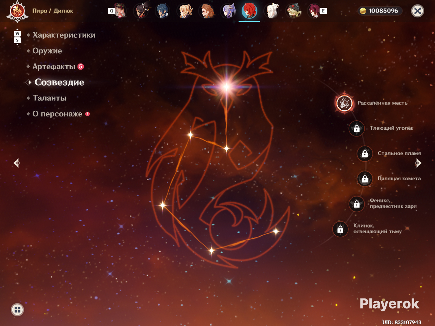Click the highlighted red-haired Diluc portrait

coord(249,11)
